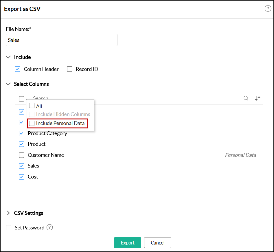Select All option in dropdown menu

tap(32, 106)
